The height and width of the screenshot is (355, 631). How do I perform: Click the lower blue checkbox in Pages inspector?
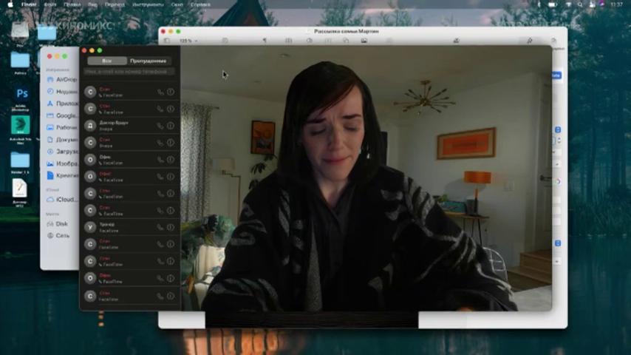(x=558, y=243)
